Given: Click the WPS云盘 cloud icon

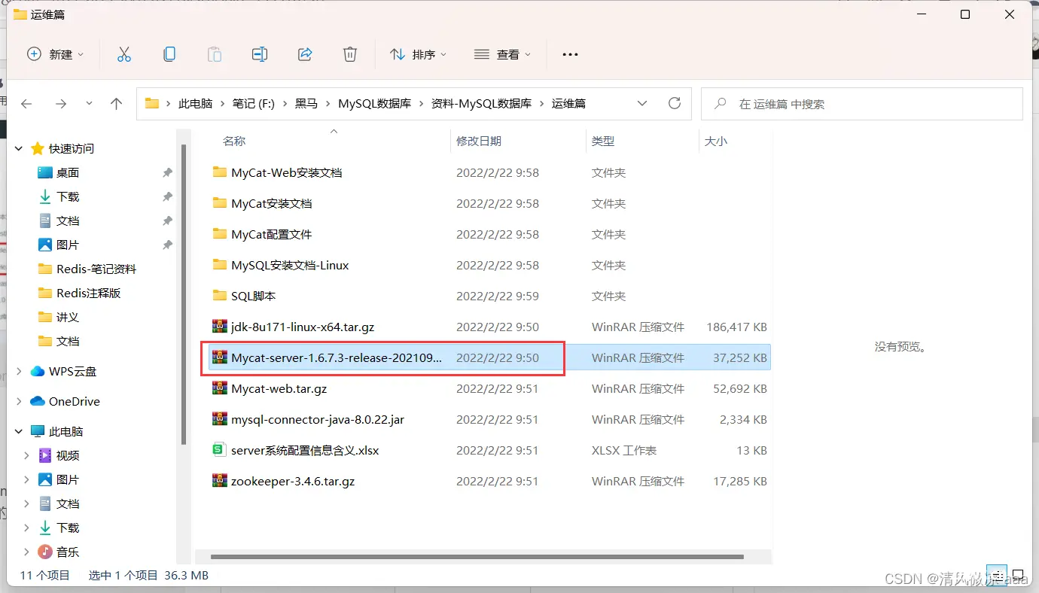Looking at the screenshot, I should [x=38, y=371].
